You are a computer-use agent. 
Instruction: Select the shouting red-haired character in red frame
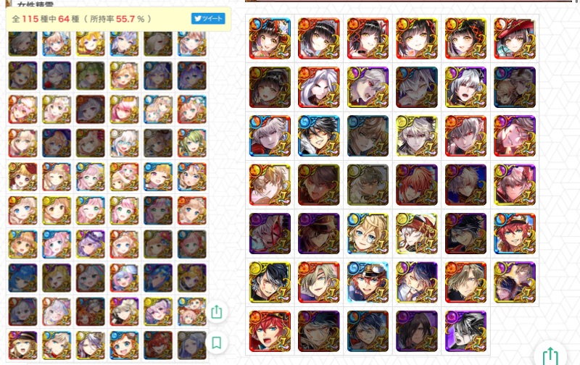click(x=270, y=331)
